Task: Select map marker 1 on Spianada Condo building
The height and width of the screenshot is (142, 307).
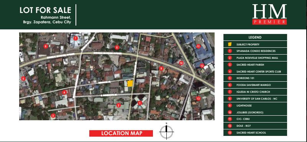Action: [x=140, y=103]
